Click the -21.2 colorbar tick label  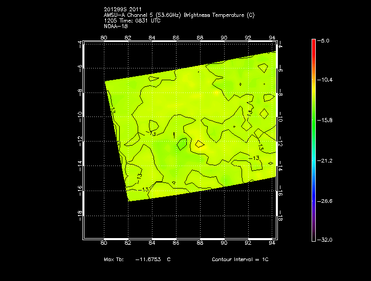coord(326,161)
